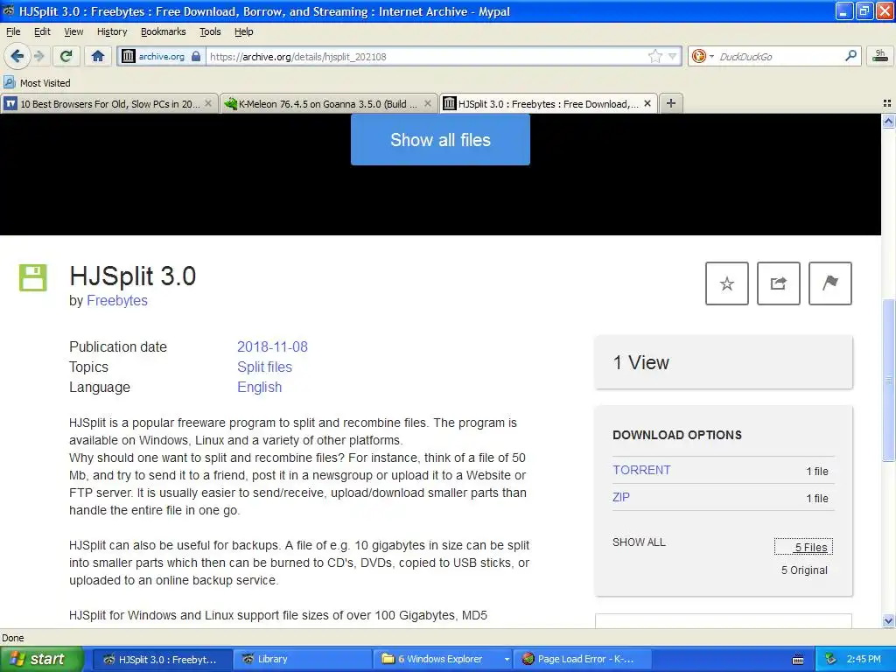Switch to HJSplit 3.0 taskbar window
The height and width of the screenshot is (672, 896).
click(162, 659)
